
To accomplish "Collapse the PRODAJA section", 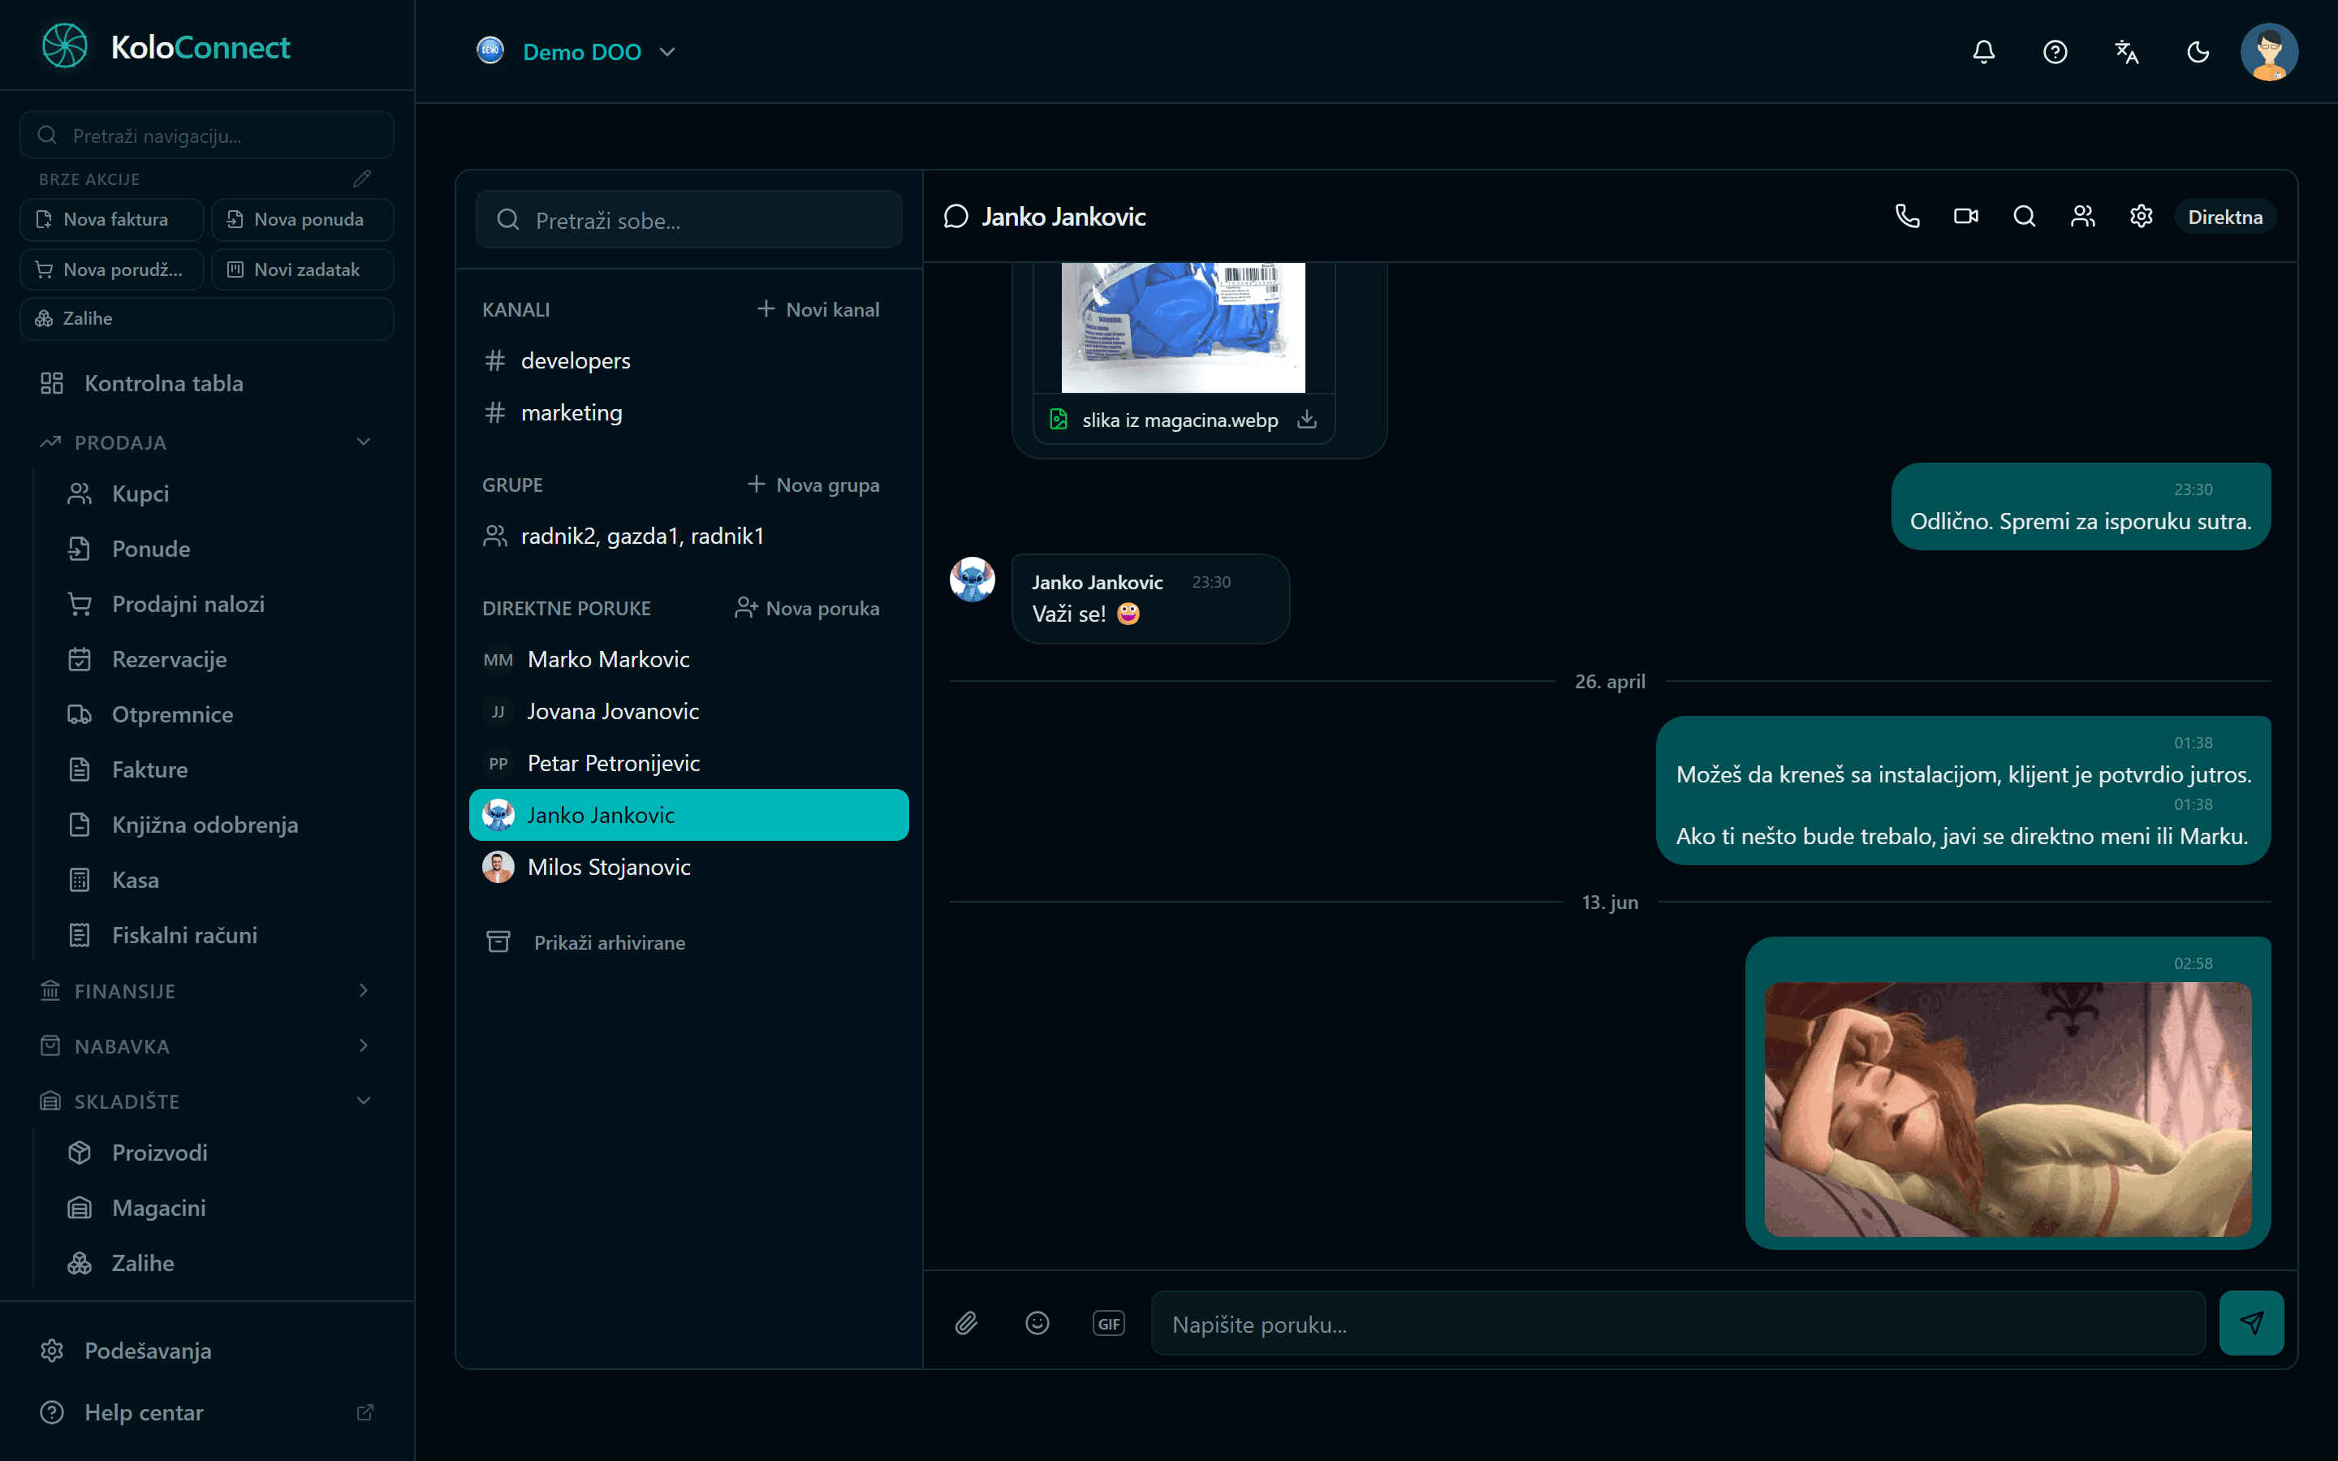I will click(x=207, y=442).
